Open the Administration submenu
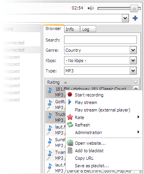The height and width of the screenshot is (174, 144). (x=104, y=132)
